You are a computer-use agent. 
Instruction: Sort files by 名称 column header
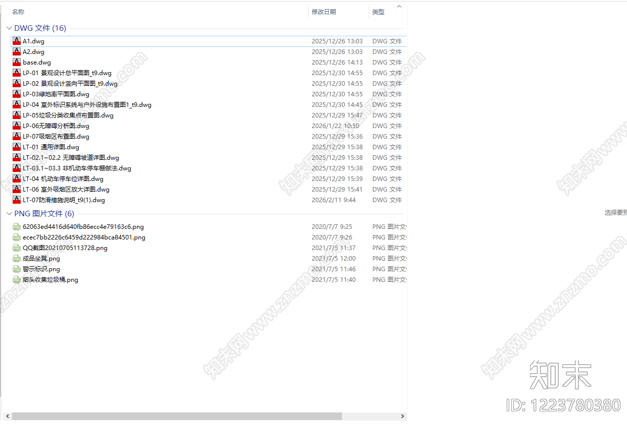18,12
